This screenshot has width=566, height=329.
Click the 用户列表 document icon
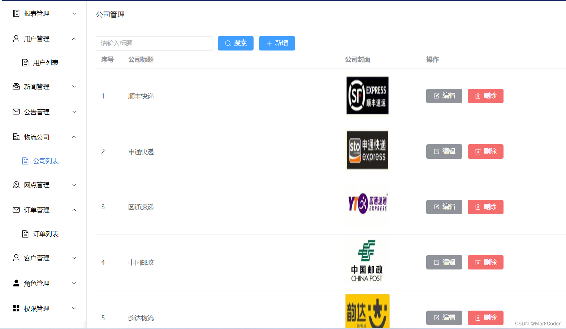click(25, 63)
